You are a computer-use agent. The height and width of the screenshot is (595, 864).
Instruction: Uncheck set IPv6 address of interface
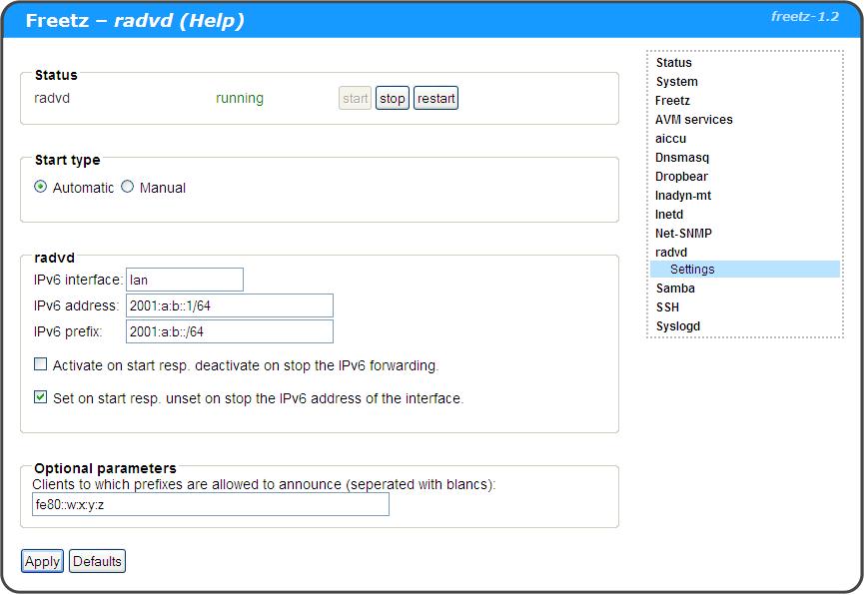[41, 397]
